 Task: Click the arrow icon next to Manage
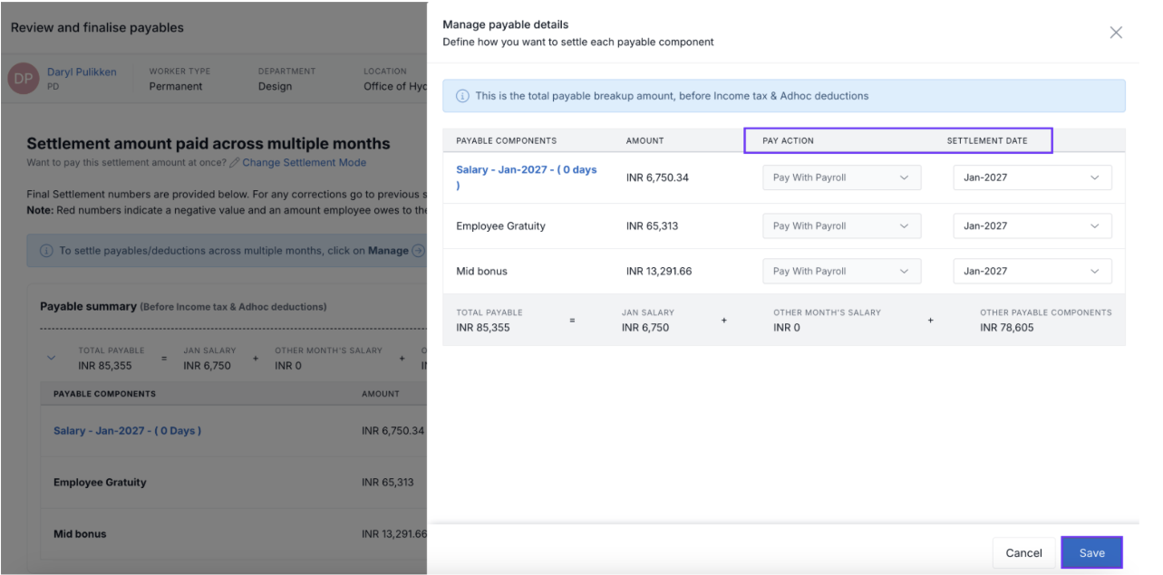point(418,251)
